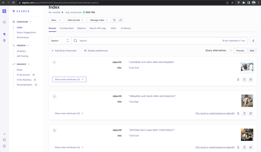Click ranked based on objectID link for Cat Dog
261x152 pixels.
[215, 114]
